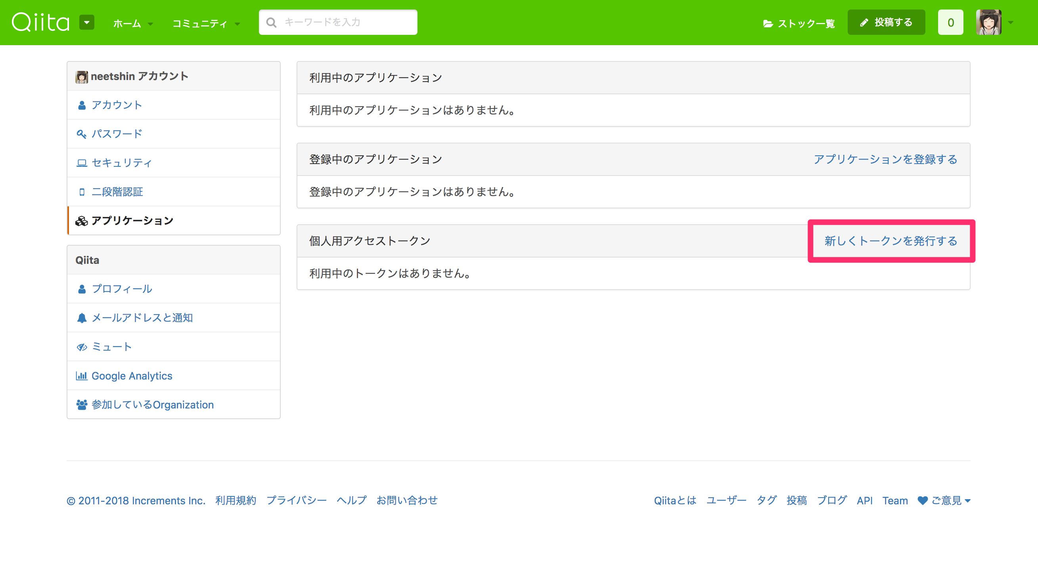Click 新しくトークンを発行する button

(x=891, y=241)
